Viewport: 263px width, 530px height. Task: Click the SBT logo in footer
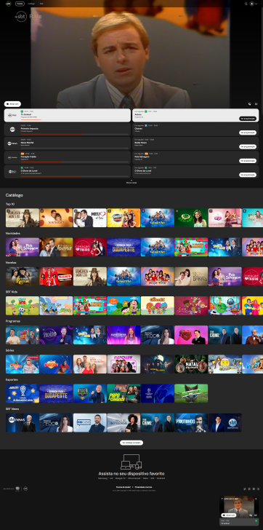[x=25, y=489]
